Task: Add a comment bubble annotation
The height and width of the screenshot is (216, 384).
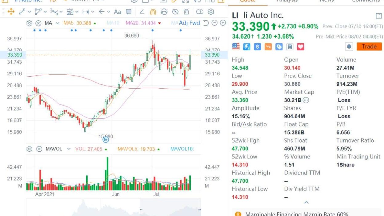Action: pyautogui.click(x=129, y=12)
